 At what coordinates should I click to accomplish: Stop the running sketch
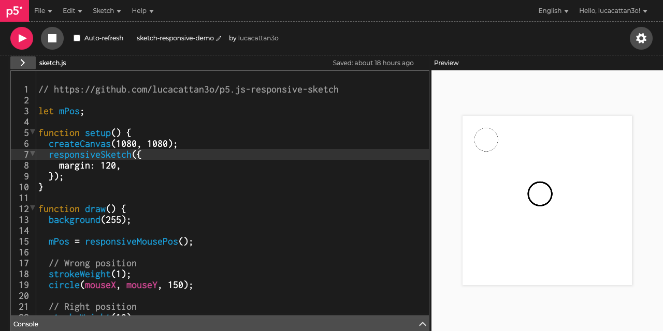52,38
